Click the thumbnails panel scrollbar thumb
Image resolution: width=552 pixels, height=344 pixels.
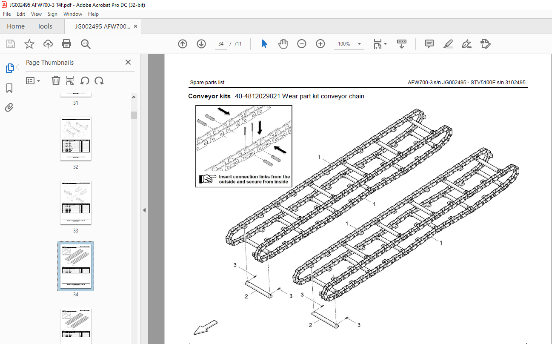[x=134, y=115]
